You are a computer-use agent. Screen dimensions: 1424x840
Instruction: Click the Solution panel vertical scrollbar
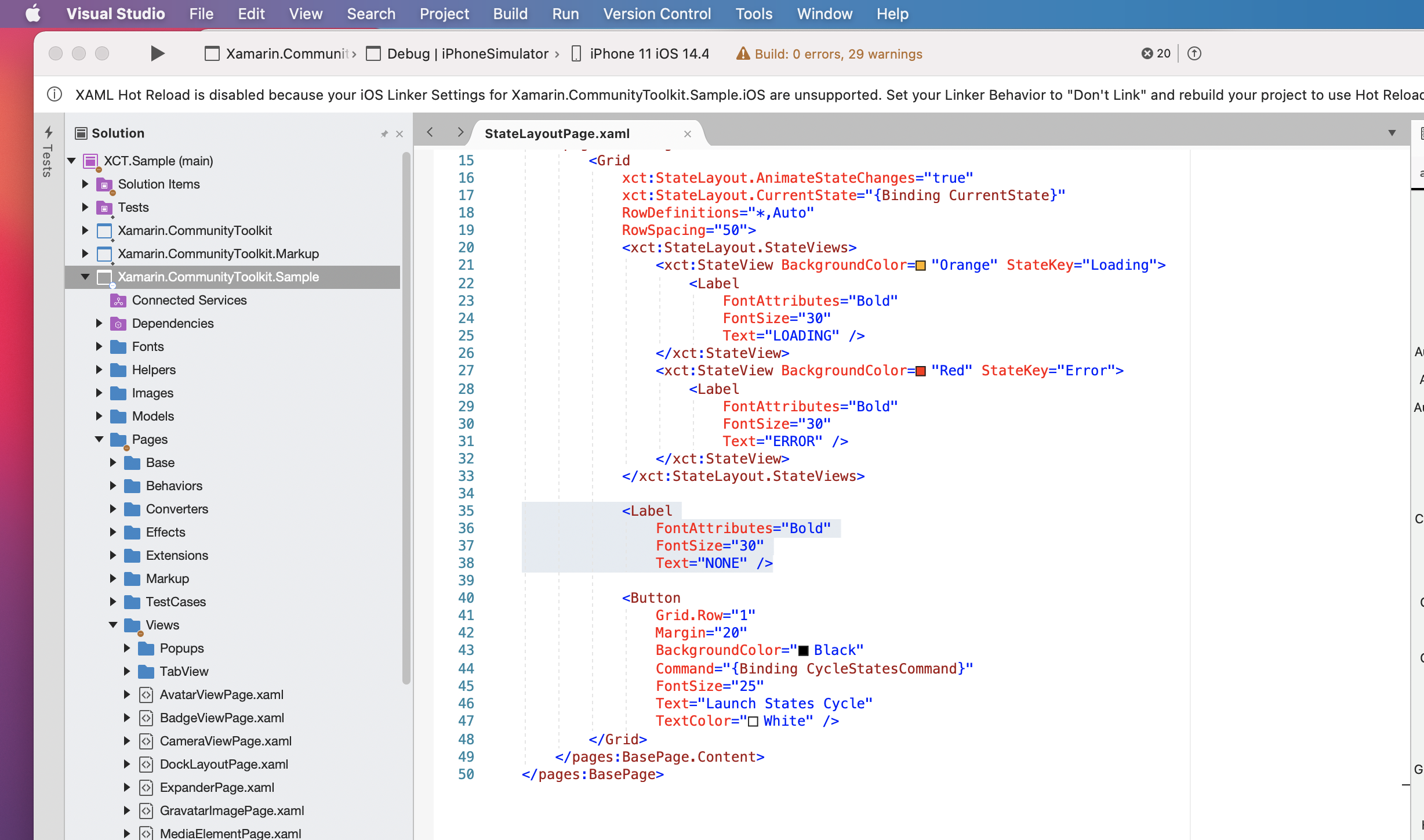click(406, 418)
